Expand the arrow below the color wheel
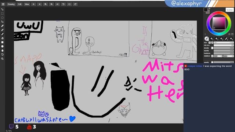 [x=205, y=34]
